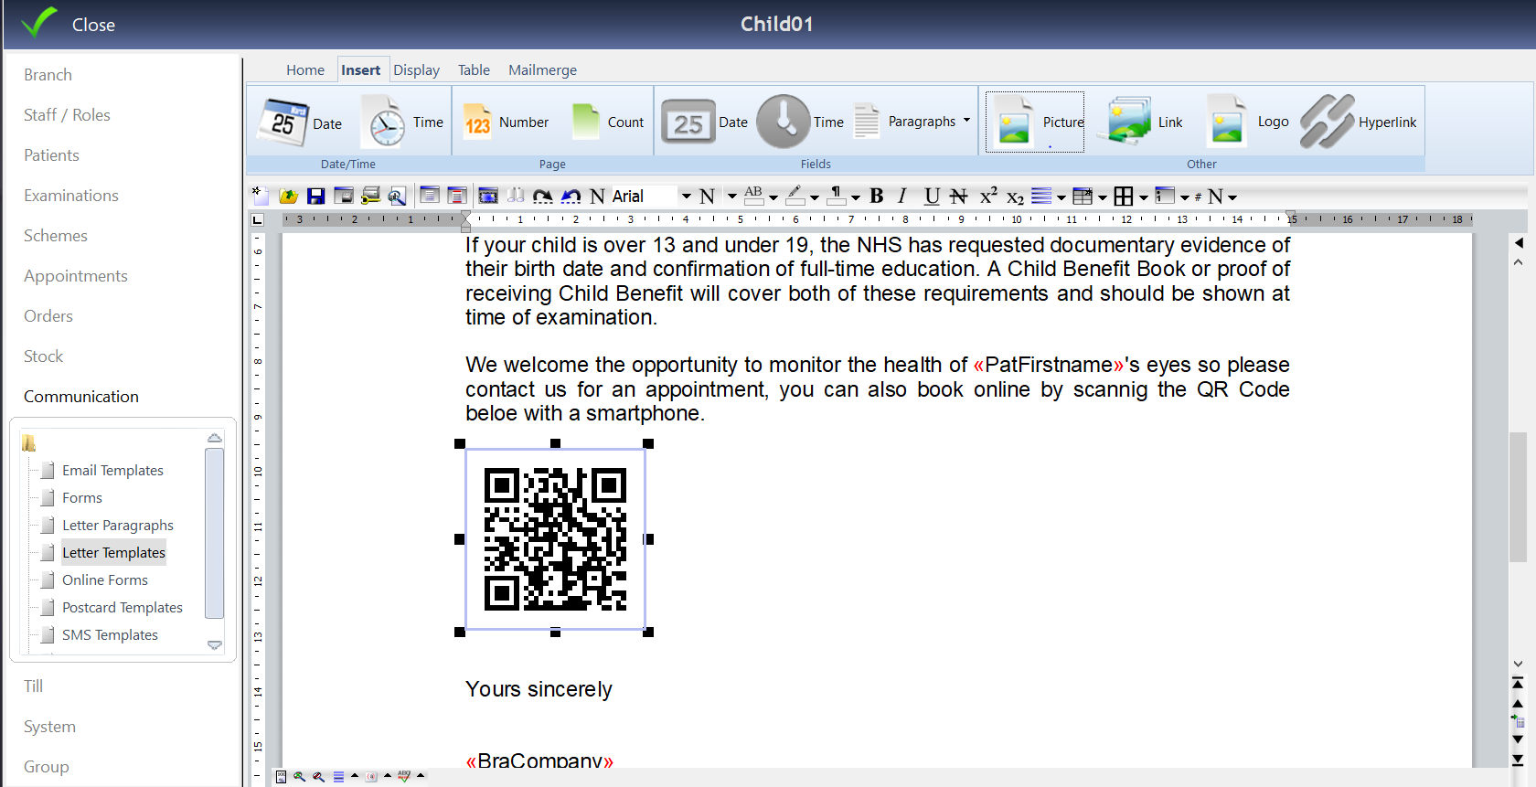Toggle Underline formatting
This screenshot has height=787, width=1536.
click(x=932, y=196)
